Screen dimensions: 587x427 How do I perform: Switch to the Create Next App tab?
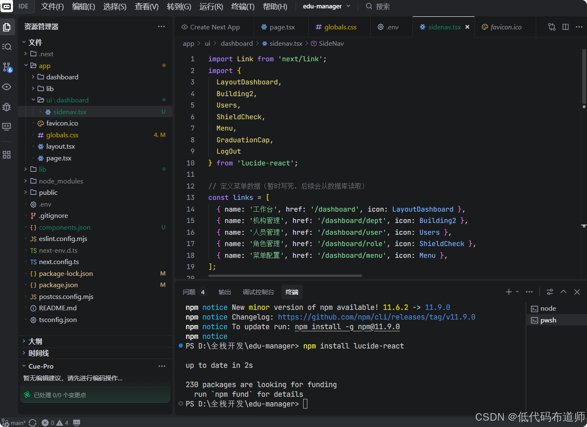[214, 27]
